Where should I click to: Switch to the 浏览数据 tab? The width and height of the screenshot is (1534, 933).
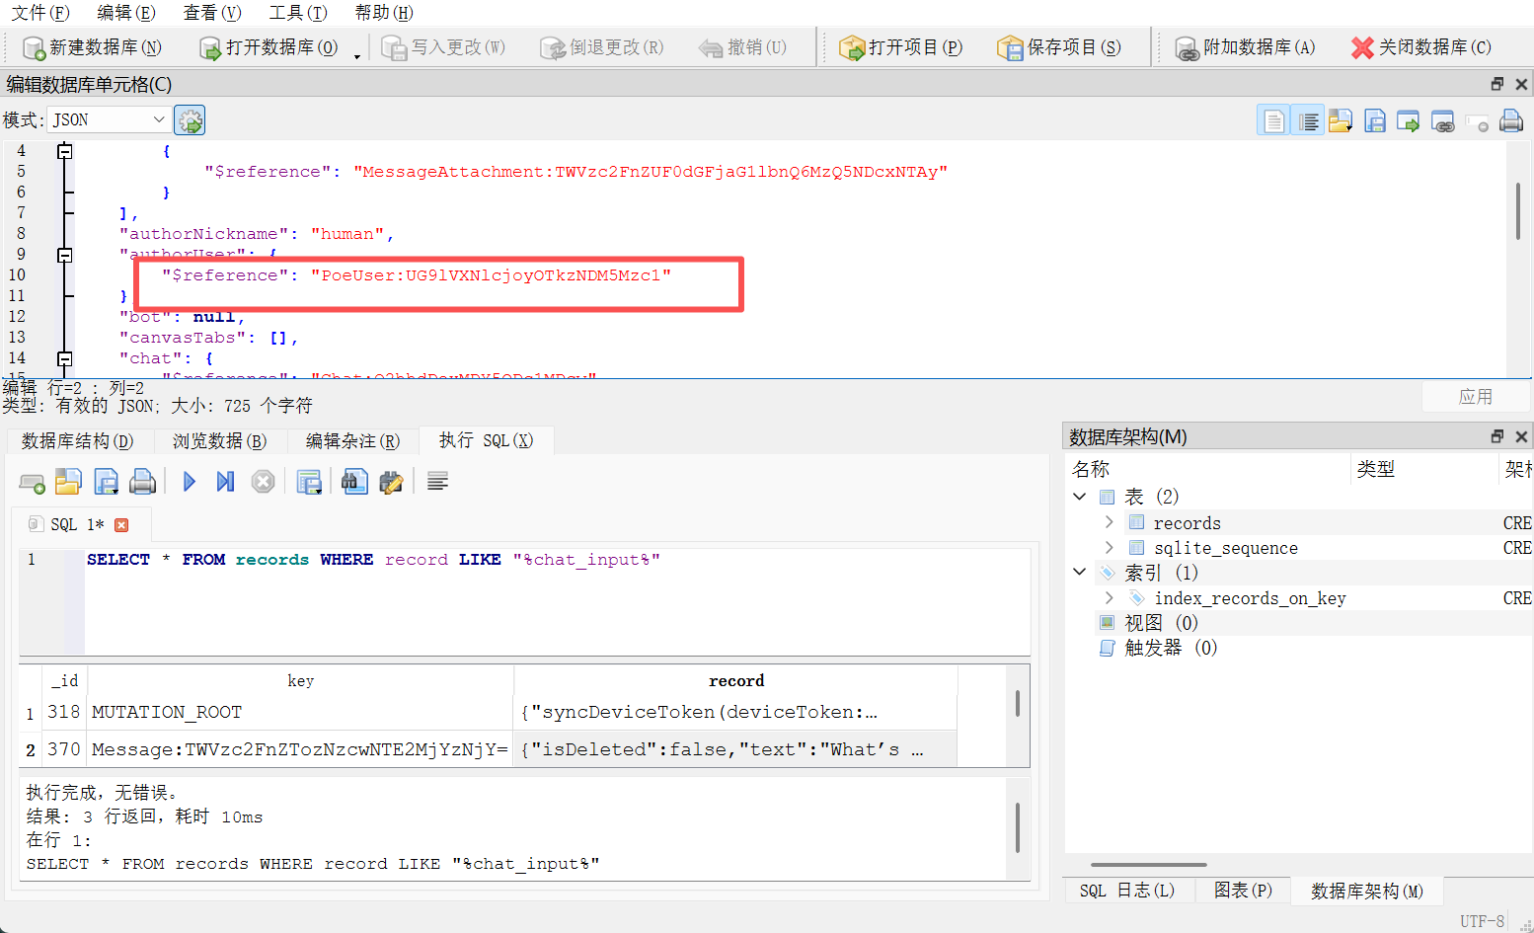pos(219,440)
